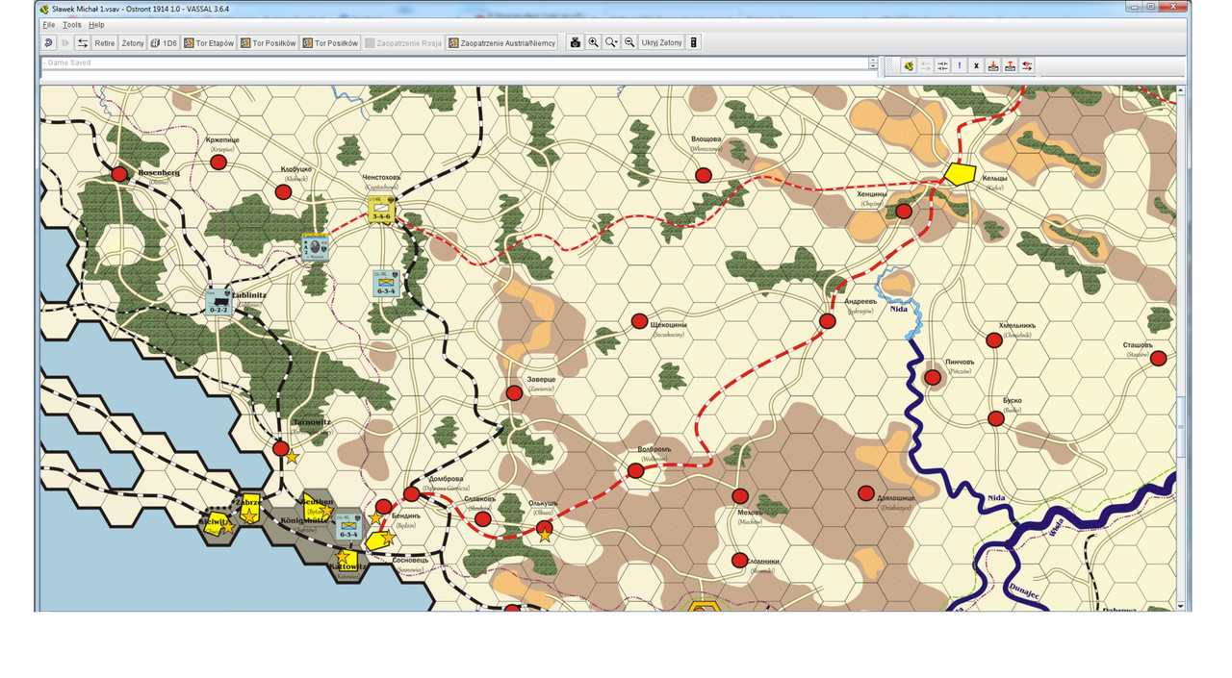
Task: Select the 3-4-6 counter at Częstochowa
Action: tap(381, 208)
